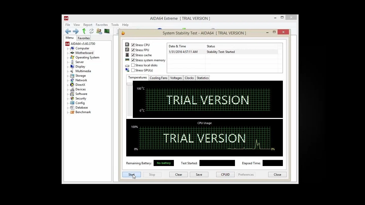Expand the Computer tree node
Image resolution: width=365 pixels, height=205 pixels.
pyautogui.click(x=68, y=49)
